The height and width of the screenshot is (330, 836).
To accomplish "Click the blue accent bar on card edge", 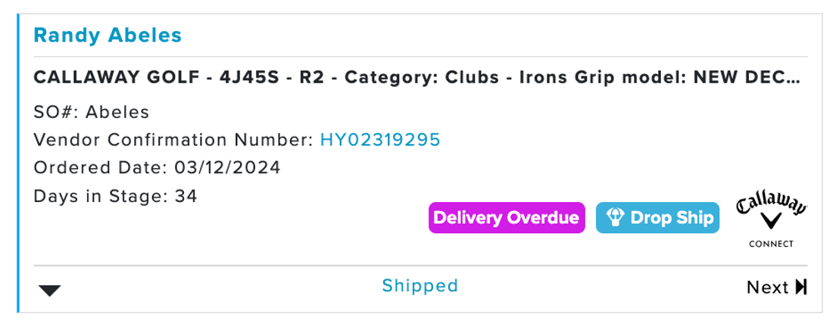I will [x=17, y=163].
